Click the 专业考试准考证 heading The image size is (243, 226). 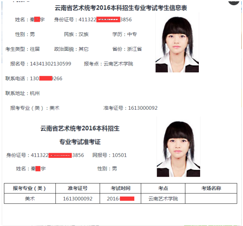click(x=80, y=142)
